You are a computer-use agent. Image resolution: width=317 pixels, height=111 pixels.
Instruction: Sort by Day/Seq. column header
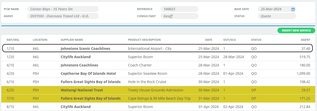13,40
